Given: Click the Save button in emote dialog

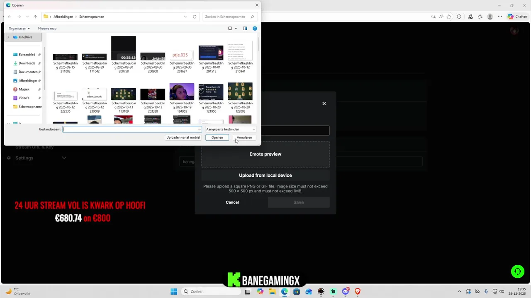Looking at the screenshot, I should click(x=299, y=202).
